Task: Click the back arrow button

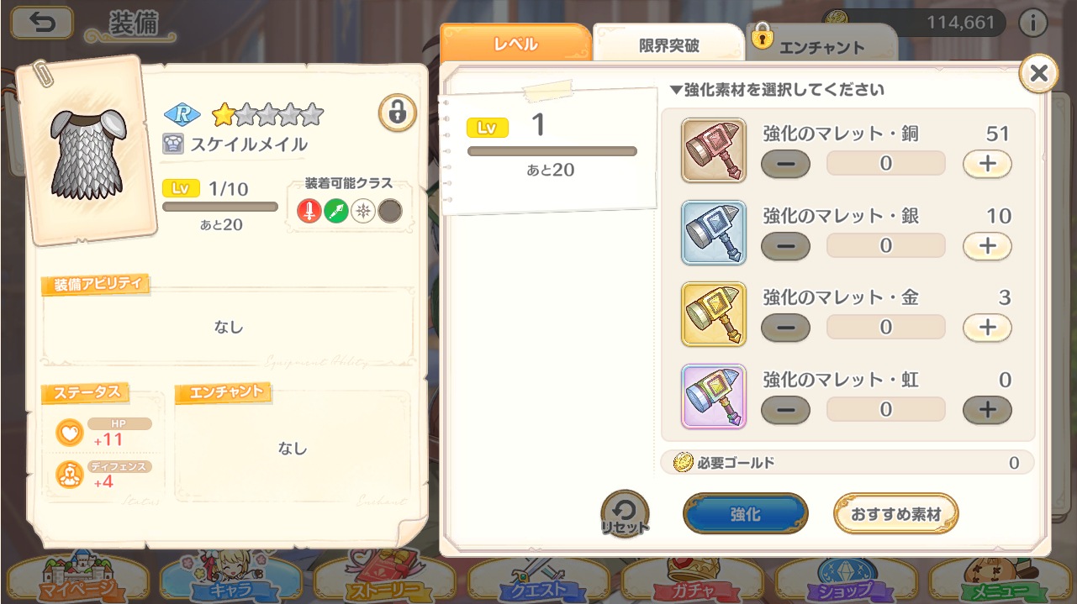Action: pyautogui.click(x=41, y=23)
